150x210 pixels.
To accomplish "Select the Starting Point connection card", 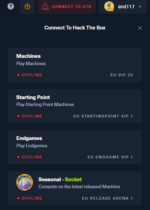I will [x=75, y=106].
